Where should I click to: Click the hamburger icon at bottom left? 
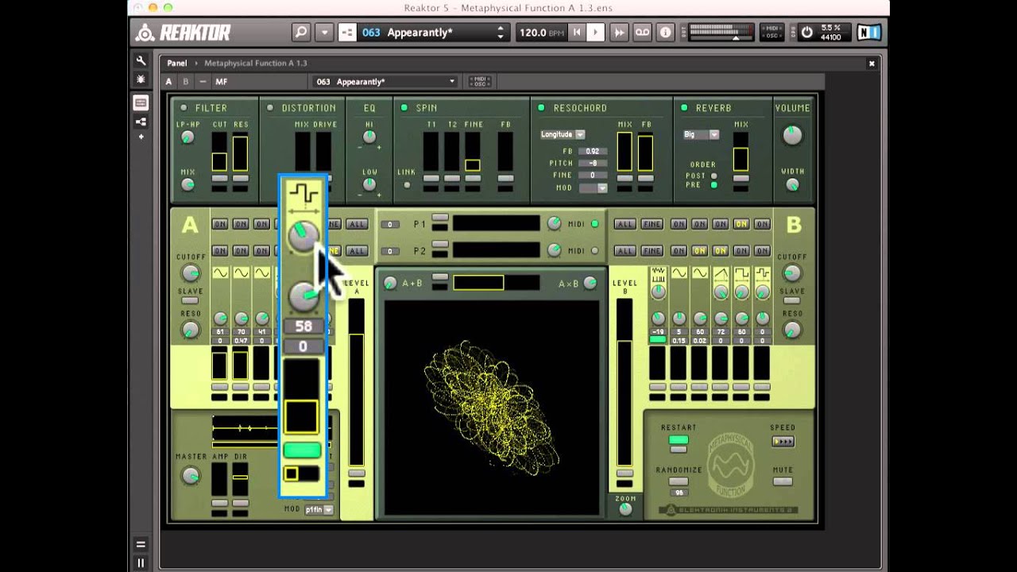(x=141, y=544)
